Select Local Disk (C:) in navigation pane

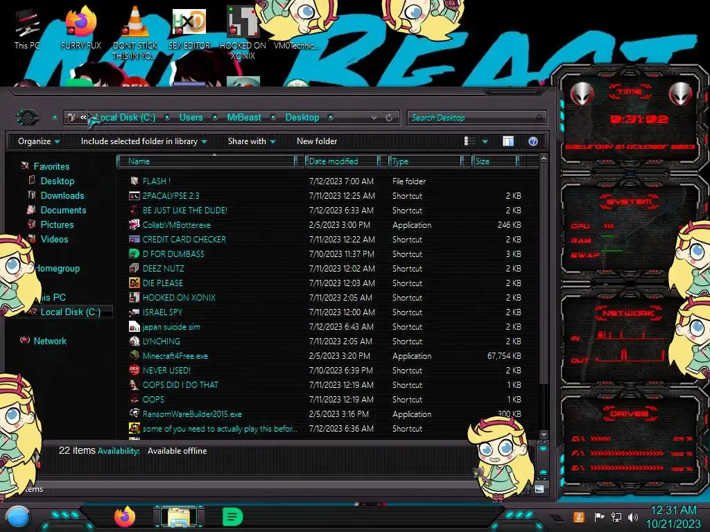[x=71, y=312]
